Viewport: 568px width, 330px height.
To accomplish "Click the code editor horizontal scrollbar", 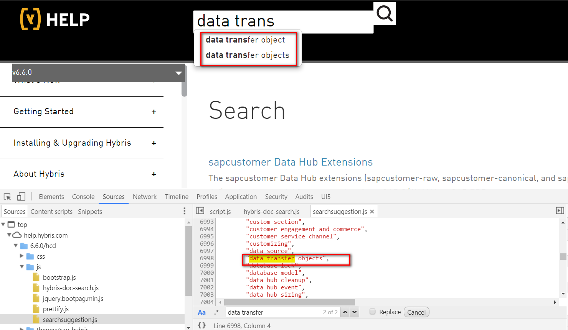I will click(289, 302).
